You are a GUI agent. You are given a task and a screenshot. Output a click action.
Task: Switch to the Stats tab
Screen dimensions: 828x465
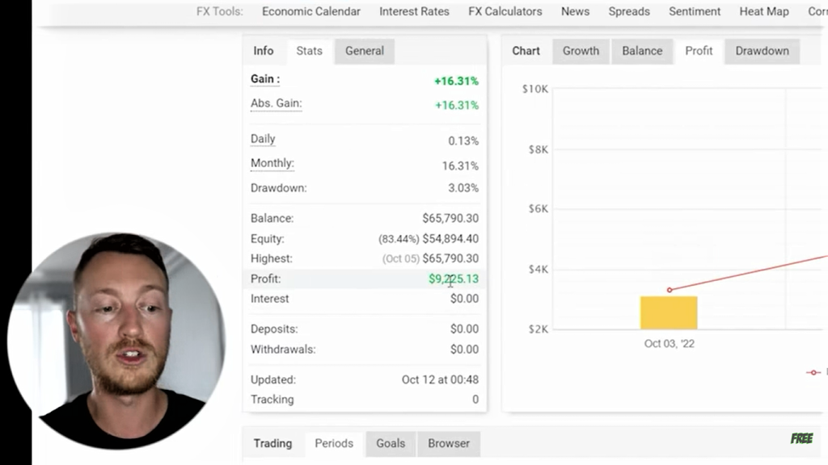coord(309,51)
